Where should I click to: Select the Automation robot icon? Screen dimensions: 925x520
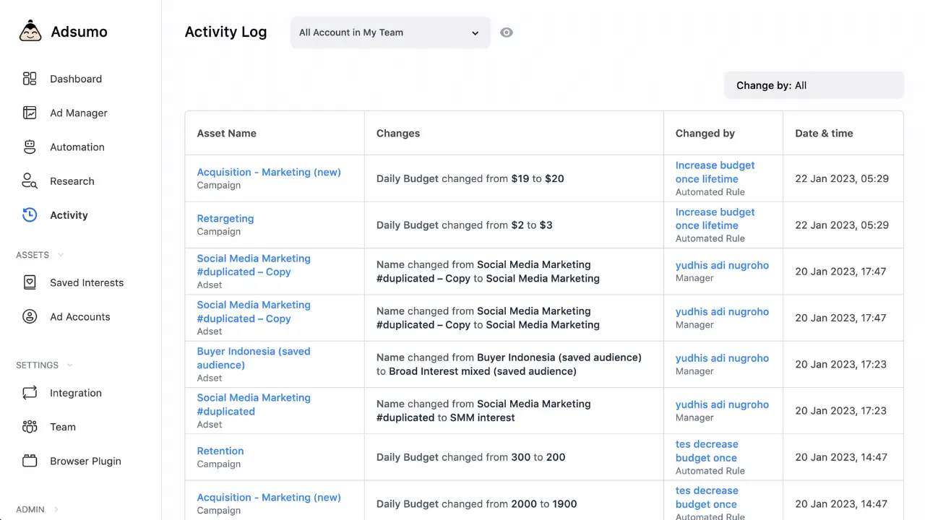point(30,147)
